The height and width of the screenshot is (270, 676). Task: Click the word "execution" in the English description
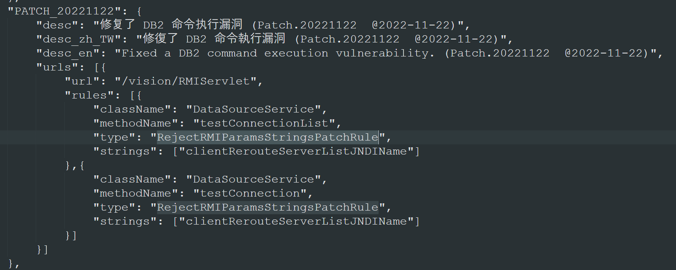tap(296, 53)
